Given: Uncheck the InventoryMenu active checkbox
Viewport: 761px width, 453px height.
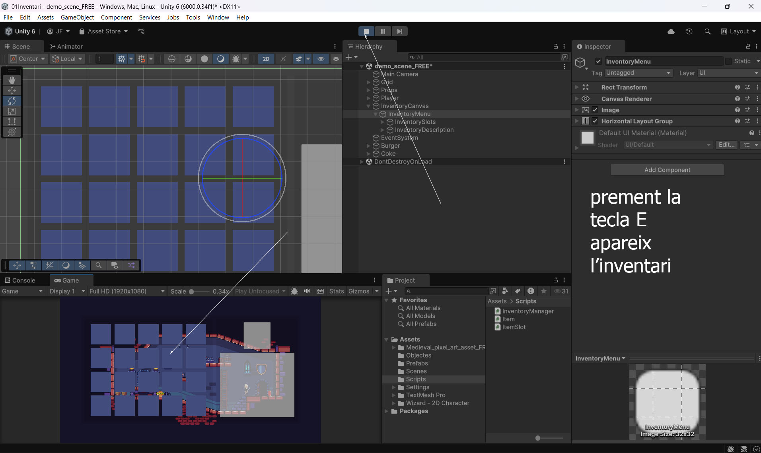Looking at the screenshot, I should click(598, 61).
